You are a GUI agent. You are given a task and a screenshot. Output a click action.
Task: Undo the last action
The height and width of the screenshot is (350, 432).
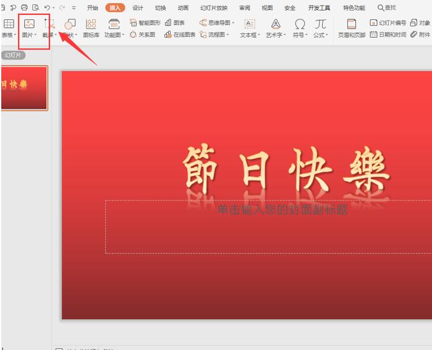(x=47, y=7)
